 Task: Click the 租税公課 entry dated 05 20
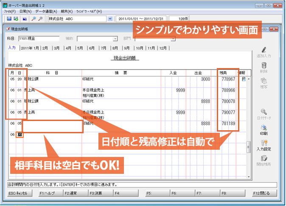31,79
